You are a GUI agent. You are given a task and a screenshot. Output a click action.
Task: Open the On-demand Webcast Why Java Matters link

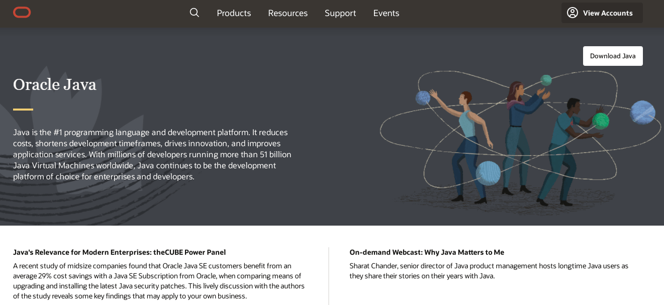427,252
